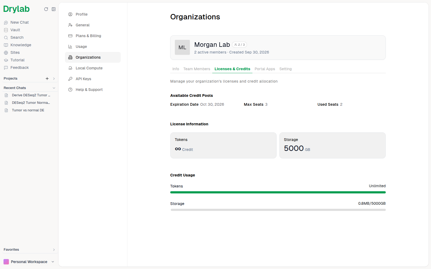This screenshot has width=431, height=269.
Task: Click the Help & Support question mark icon
Action: (70, 90)
